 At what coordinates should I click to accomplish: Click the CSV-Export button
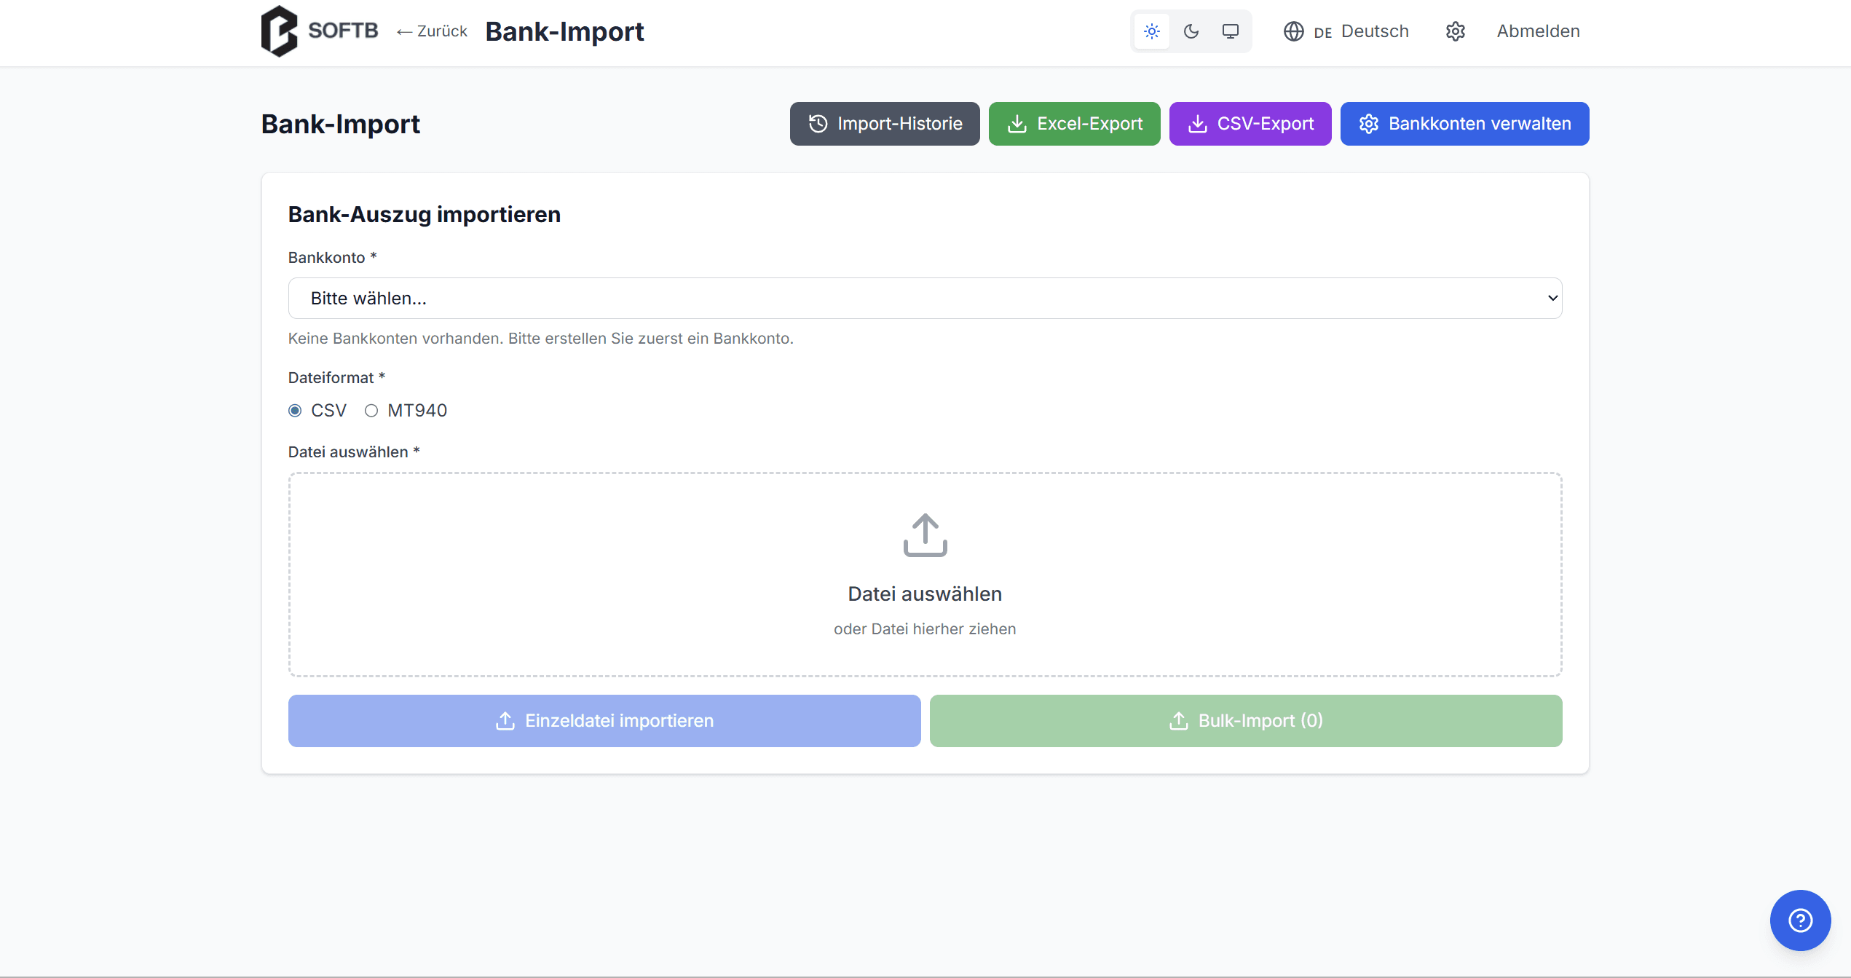coord(1250,124)
